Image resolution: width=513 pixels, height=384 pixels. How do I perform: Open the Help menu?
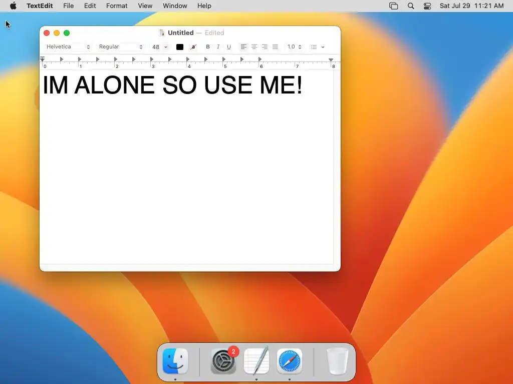(204, 6)
